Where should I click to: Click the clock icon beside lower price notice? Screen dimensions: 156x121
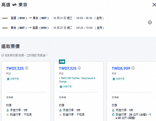coord(3,55)
